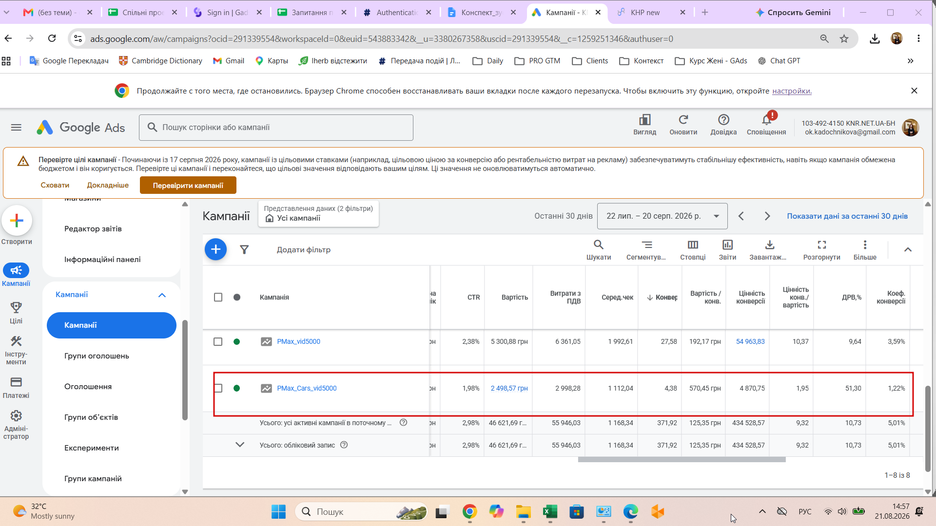Viewport: 936px width, 526px height.
Task: Click the blue plus add-campaign button
Action: 215,249
